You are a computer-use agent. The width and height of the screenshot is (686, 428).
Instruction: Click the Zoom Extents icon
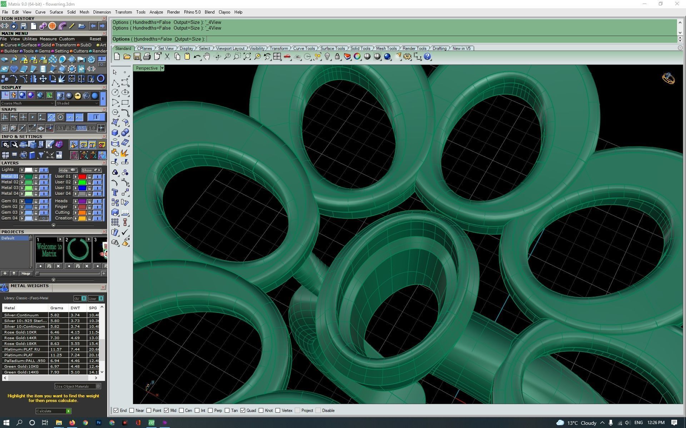tap(247, 57)
